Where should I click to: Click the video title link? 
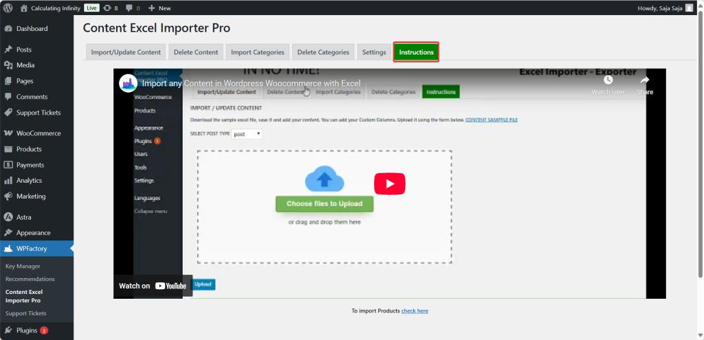(x=252, y=83)
